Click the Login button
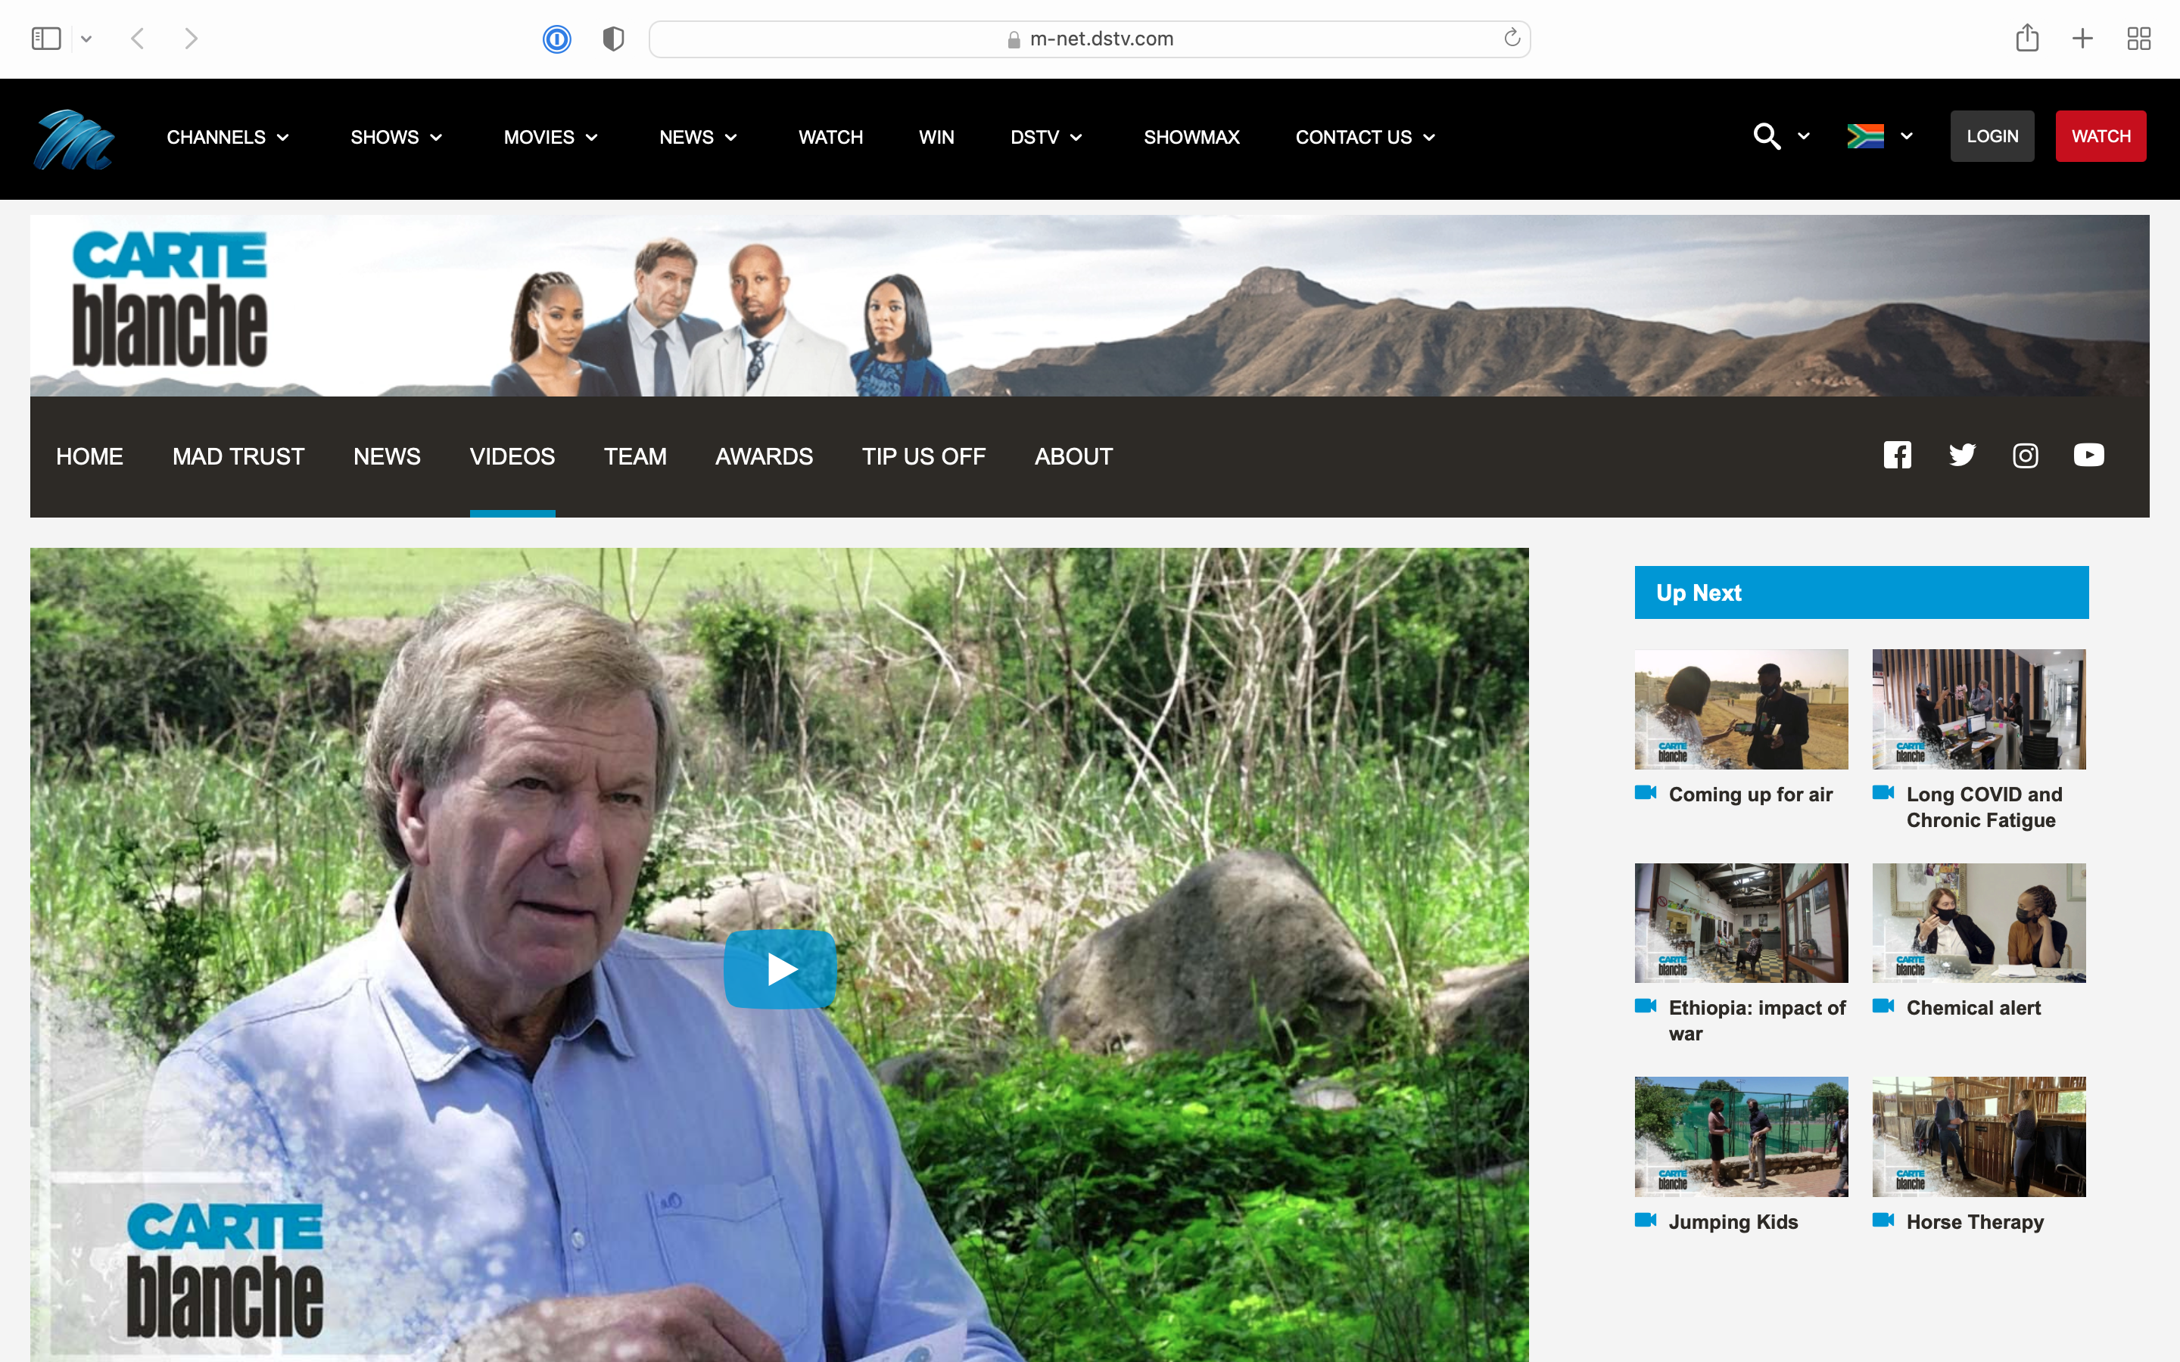 [x=1992, y=136]
